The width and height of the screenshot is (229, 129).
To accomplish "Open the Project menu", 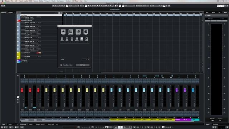I will [x=21, y=1].
